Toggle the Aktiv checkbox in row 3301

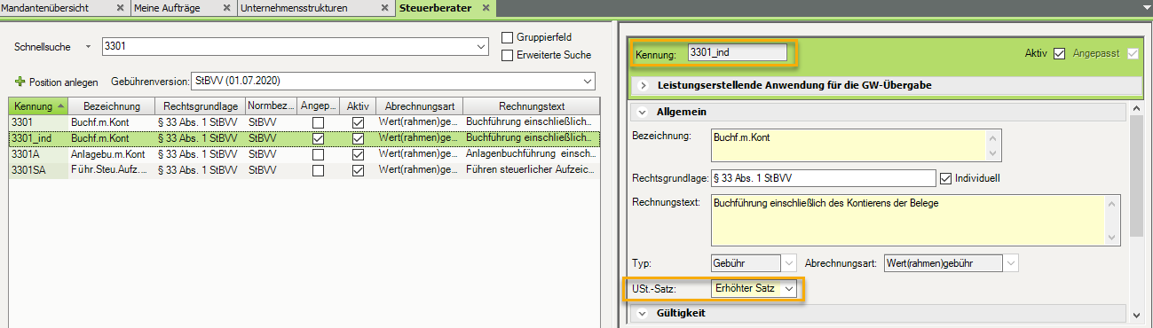click(358, 122)
